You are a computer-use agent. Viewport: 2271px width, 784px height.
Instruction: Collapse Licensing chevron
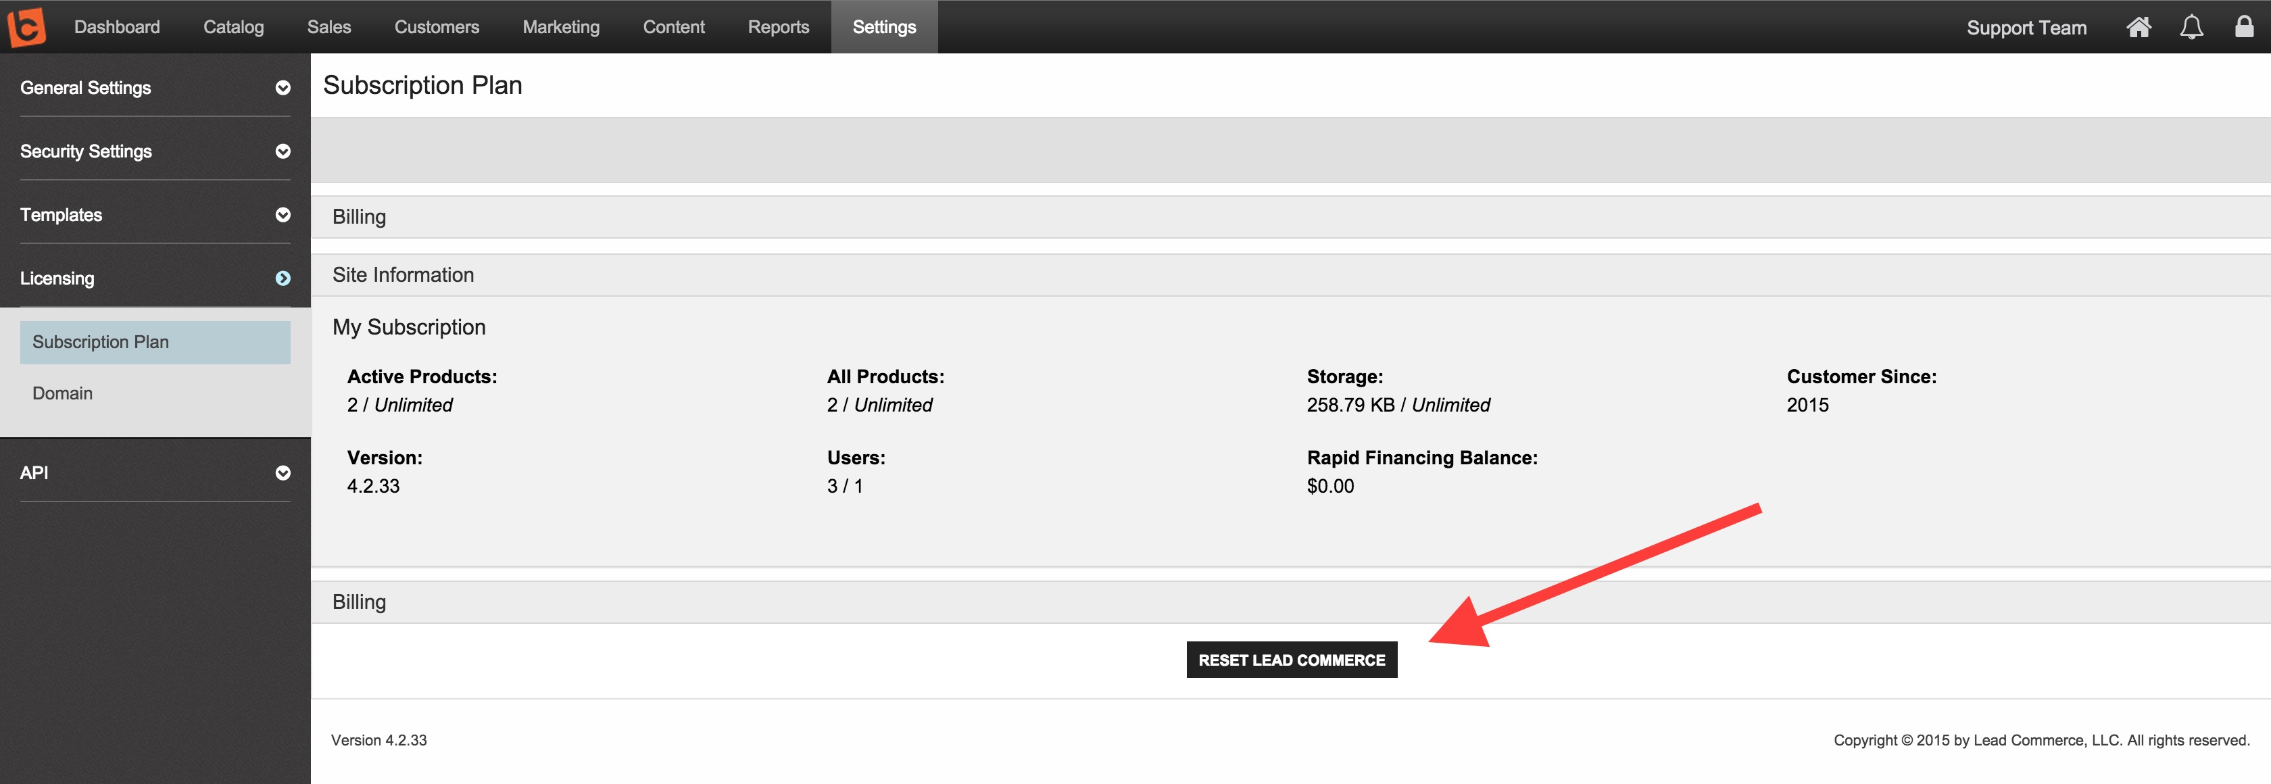[x=283, y=278]
